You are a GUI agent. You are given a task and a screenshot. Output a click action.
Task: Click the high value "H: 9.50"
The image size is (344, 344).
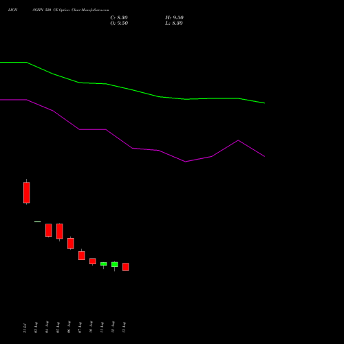pyautogui.click(x=174, y=18)
